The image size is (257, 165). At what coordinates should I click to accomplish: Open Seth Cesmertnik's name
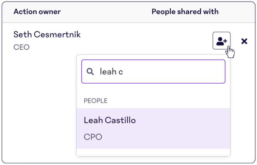[47, 34]
